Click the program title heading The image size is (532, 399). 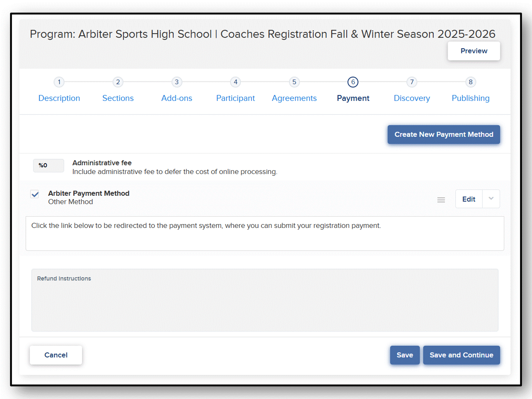263,34
